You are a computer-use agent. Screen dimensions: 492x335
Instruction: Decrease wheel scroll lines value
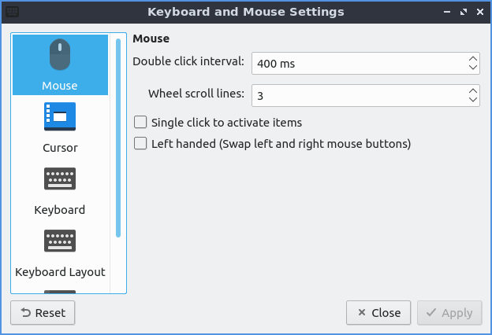(473, 101)
